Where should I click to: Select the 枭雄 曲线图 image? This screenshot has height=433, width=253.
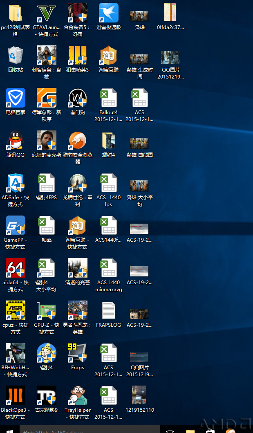tap(139, 144)
